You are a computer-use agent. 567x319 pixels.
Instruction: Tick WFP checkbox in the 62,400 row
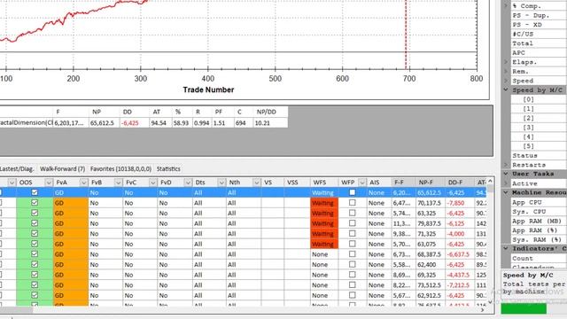click(x=353, y=264)
